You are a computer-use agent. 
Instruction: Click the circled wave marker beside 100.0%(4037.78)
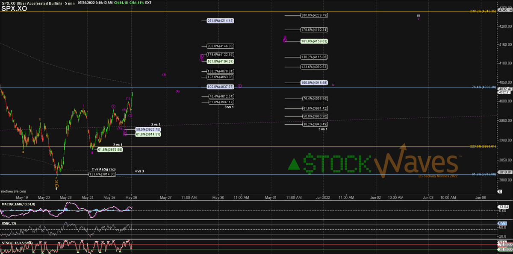(240, 86)
